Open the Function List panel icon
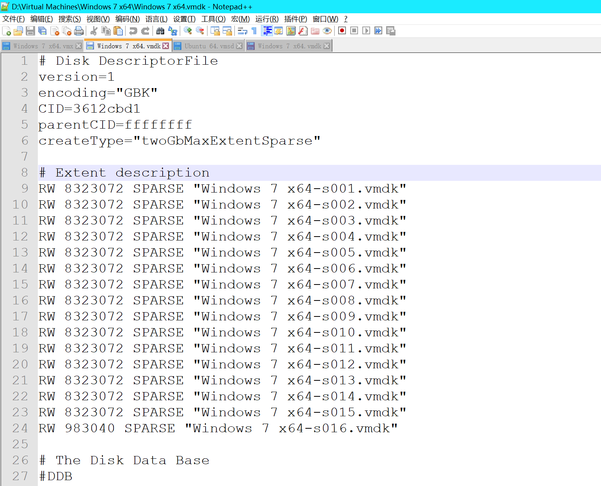601x486 pixels. (303, 31)
